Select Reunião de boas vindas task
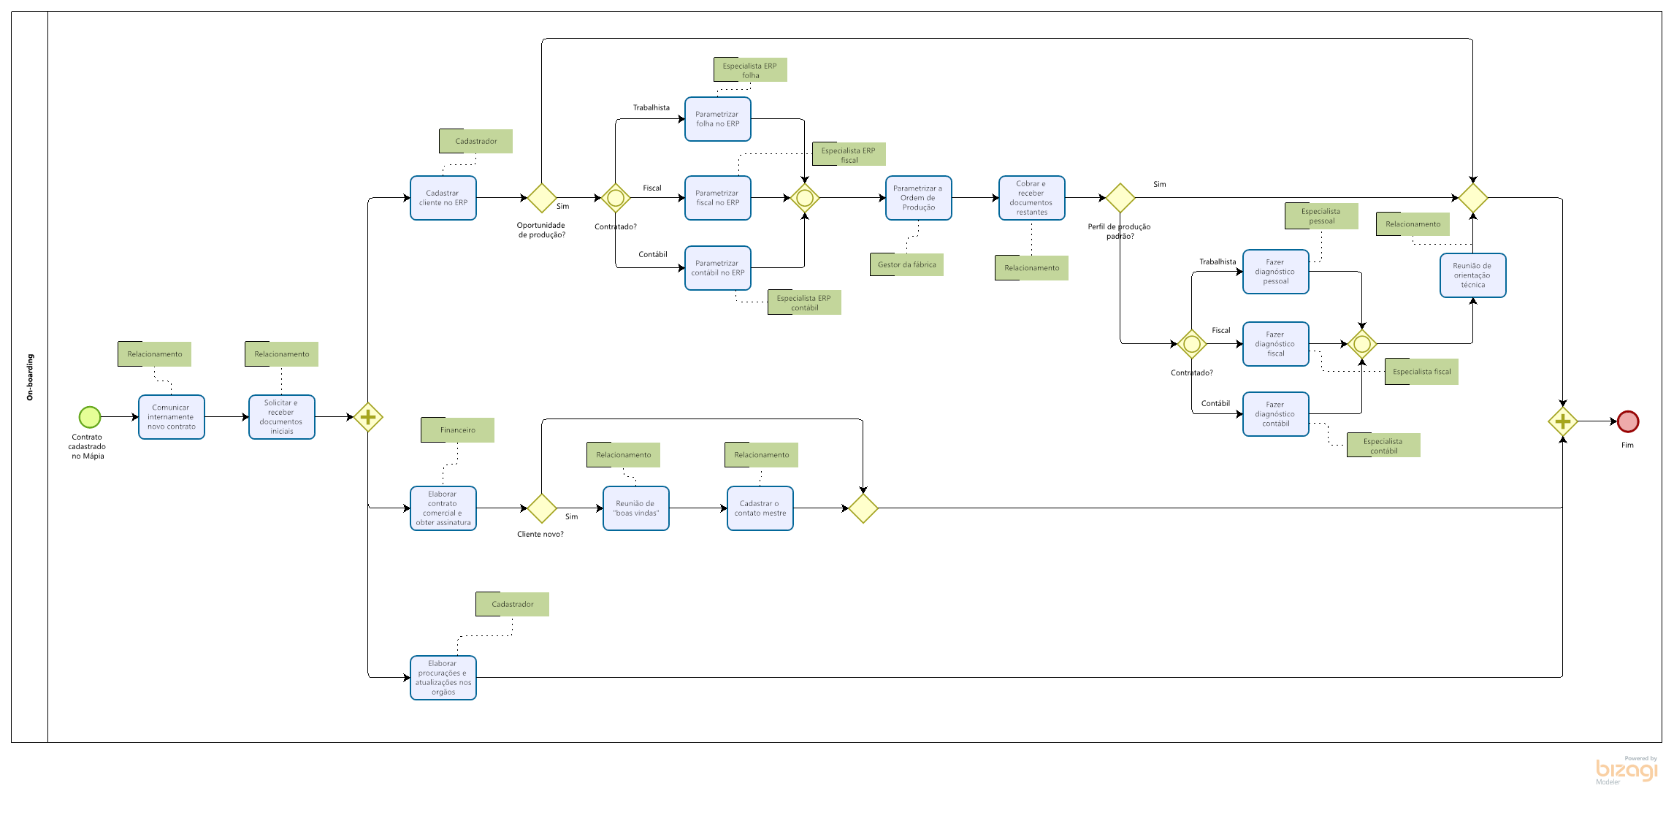This screenshot has height=837, width=1674. (636, 508)
